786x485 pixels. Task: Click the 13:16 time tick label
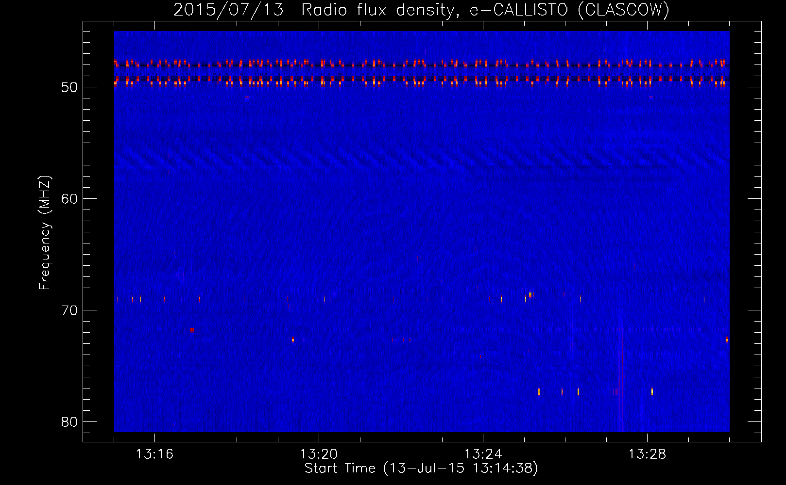tap(154, 454)
